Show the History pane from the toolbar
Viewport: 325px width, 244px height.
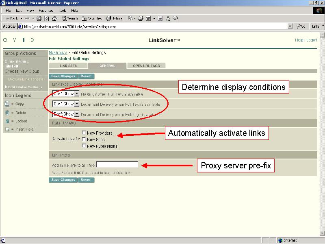114,18
